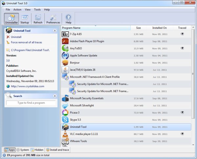The image size is (197, 159).
Task: Click the program list vertical scrollbar
Action: click(193, 82)
